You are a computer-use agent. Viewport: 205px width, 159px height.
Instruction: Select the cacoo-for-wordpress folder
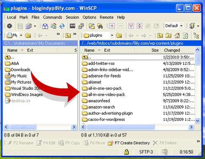pyautogui.click(x=103, y=119)
